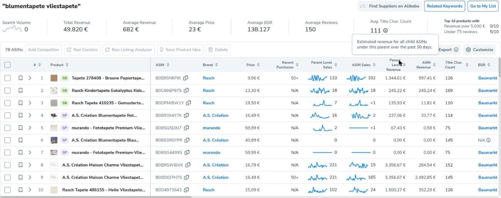
Task: Bookmark the murando row 5 product
Action: [20, 128]
